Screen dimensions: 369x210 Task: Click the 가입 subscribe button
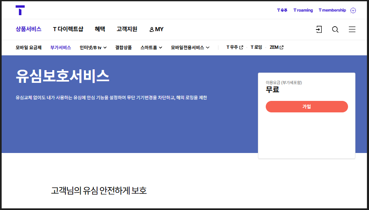pos(306,107)
